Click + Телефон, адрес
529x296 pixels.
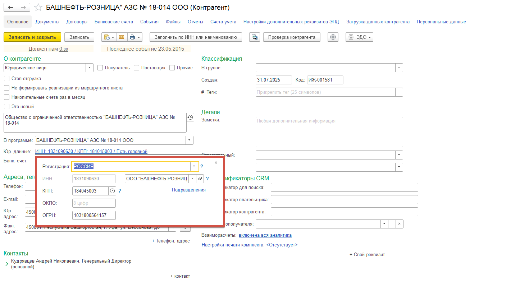[x=171, y=241]
